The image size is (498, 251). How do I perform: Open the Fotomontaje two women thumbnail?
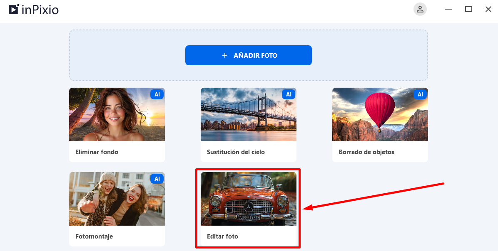[x=117, y=199]
